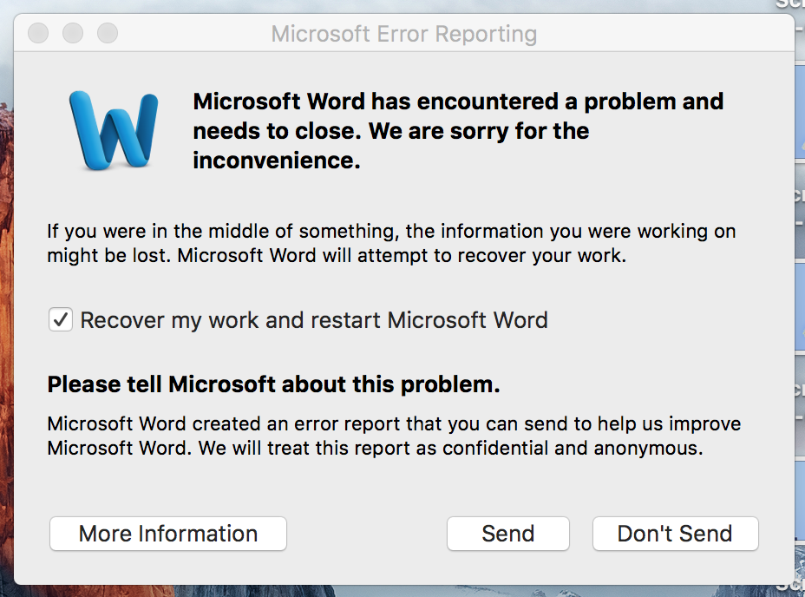Open More Information about the error
The image size is (805, 597).
pos(168,534)
